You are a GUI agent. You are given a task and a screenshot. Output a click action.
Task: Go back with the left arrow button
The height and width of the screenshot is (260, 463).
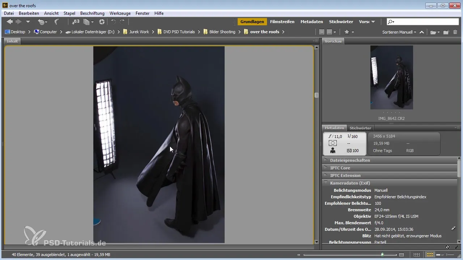click(10, 22)
